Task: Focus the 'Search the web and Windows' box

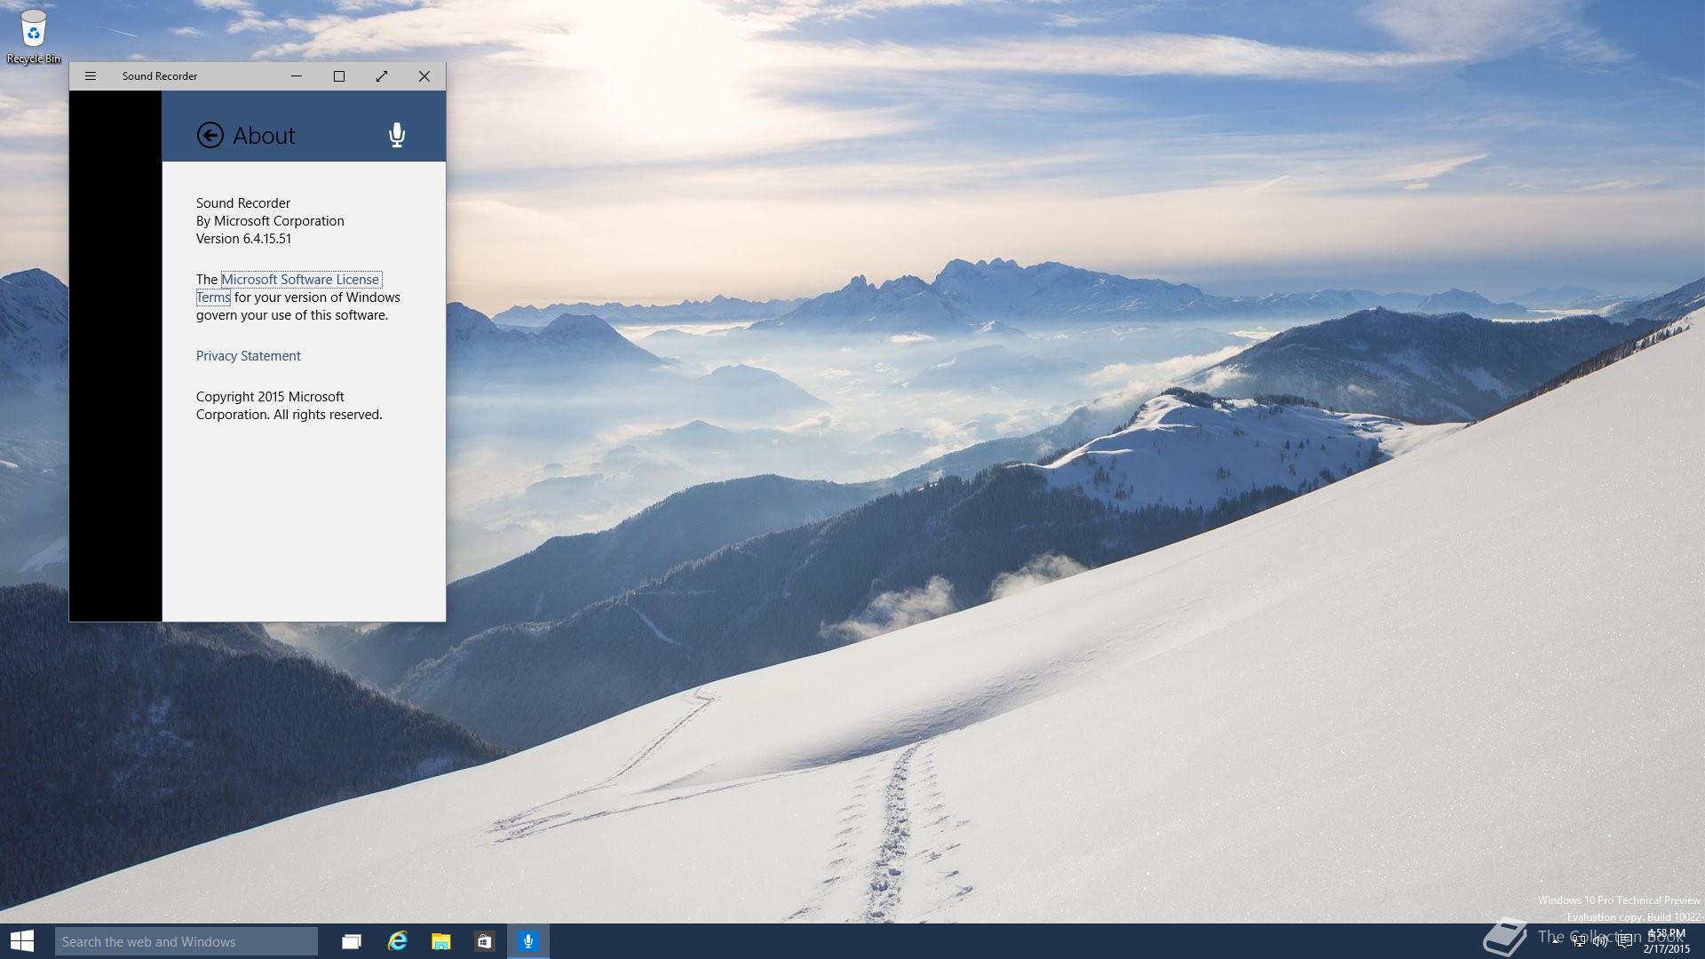Action: [x=186, y=941]
